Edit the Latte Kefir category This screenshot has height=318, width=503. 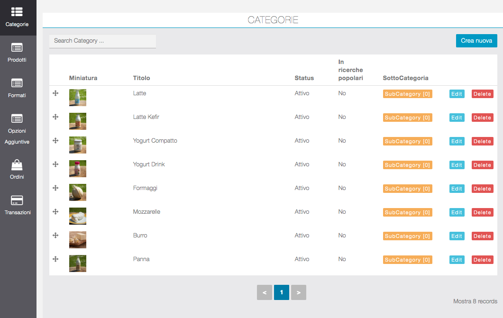tap(457, 118)
